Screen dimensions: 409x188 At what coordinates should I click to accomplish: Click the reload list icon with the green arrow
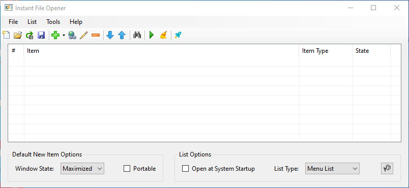click(30, 35)
